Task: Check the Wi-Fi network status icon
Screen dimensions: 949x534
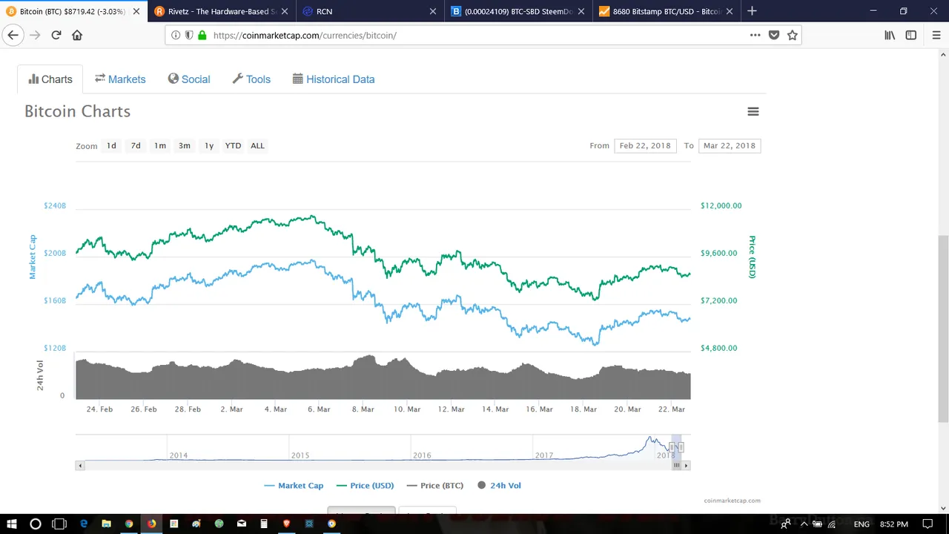Action: [x=832, y=524]
